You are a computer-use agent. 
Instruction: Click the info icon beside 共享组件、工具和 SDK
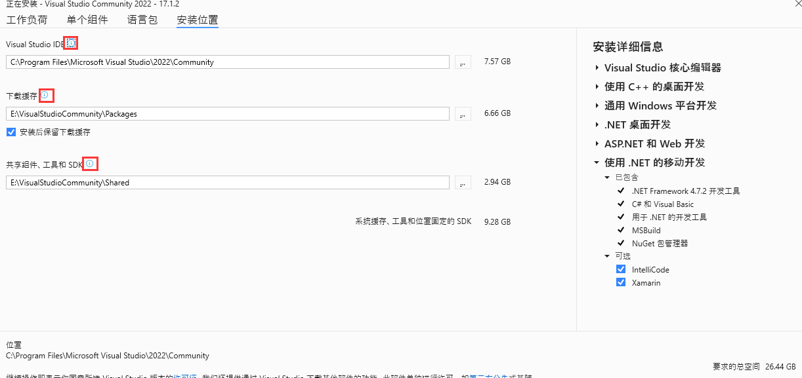90,164
